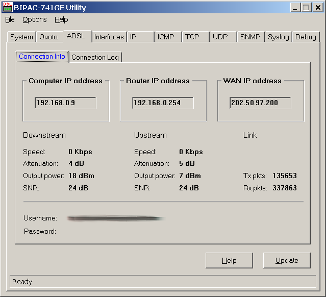326x297 pixels.
Task: Click Rx pkts value 337863
Action: coord(285,188)
